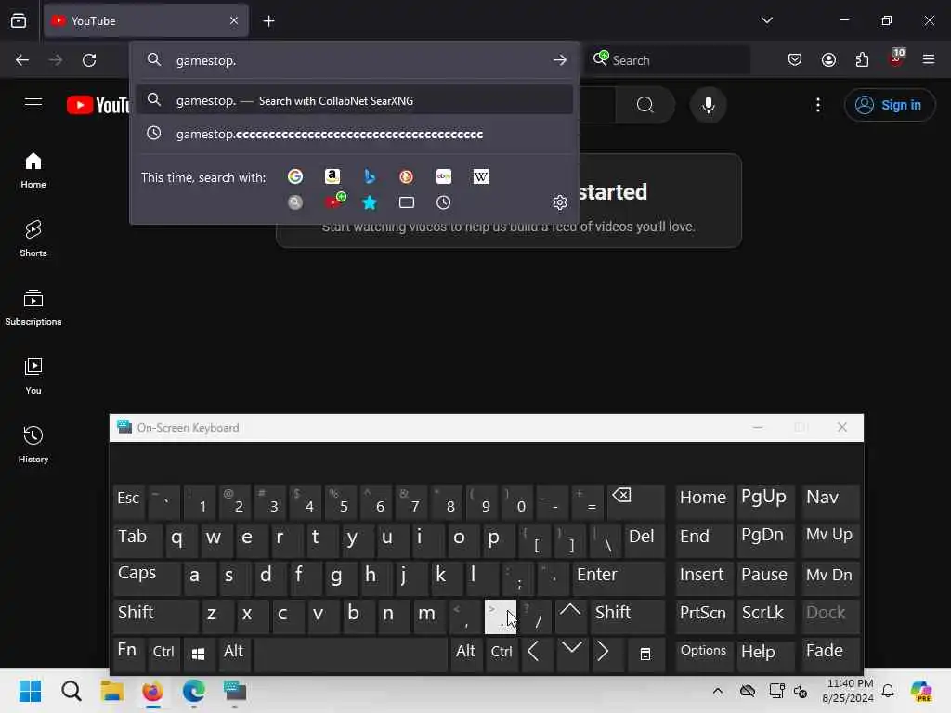Select the gamestop.ccccc history suggestion

[355, 134]
